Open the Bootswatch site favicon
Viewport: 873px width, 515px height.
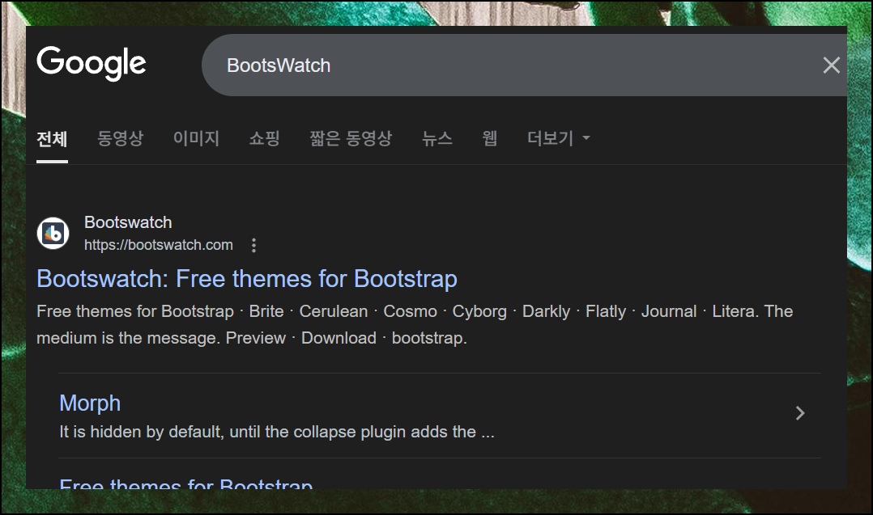[53, 234]
